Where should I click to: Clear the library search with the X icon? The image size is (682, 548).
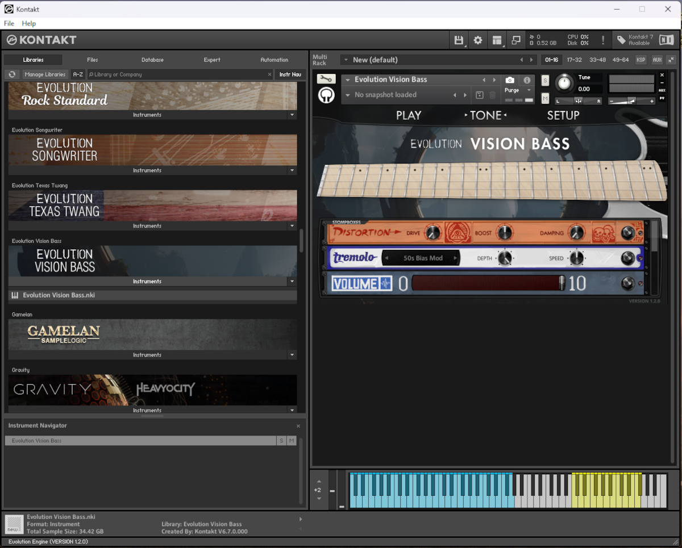click(x=269, y=74)
